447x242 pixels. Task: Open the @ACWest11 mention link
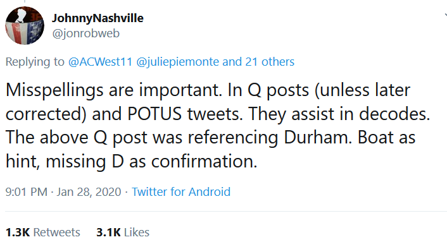(x=100, y=62)
